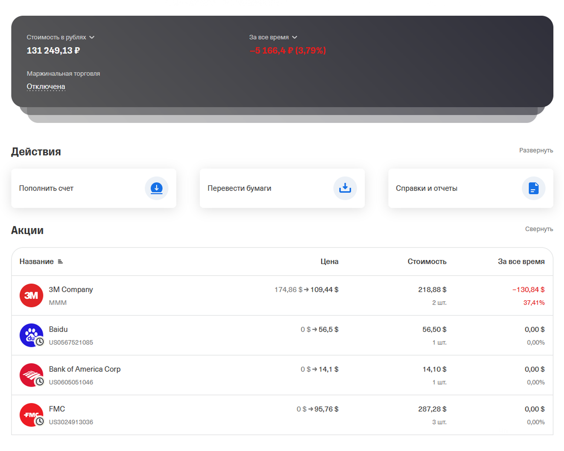Open the Перевести бумаги card

pyautogui.click(x=282, y=188)
